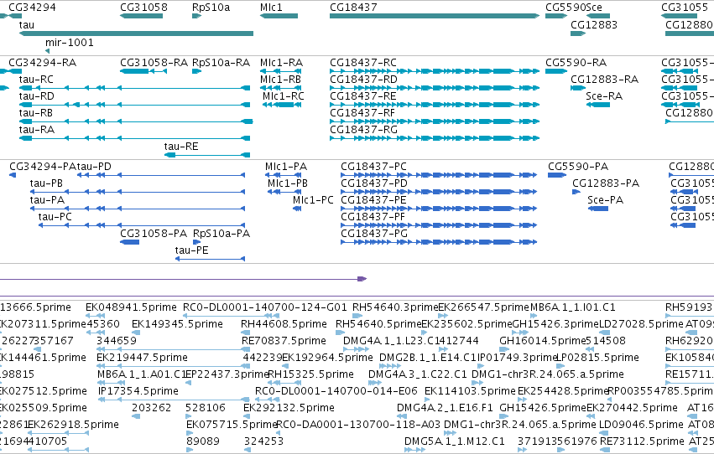Click the CG31058-PA protein label
This screenshot has width=714, height=454.
click(154, 234)
